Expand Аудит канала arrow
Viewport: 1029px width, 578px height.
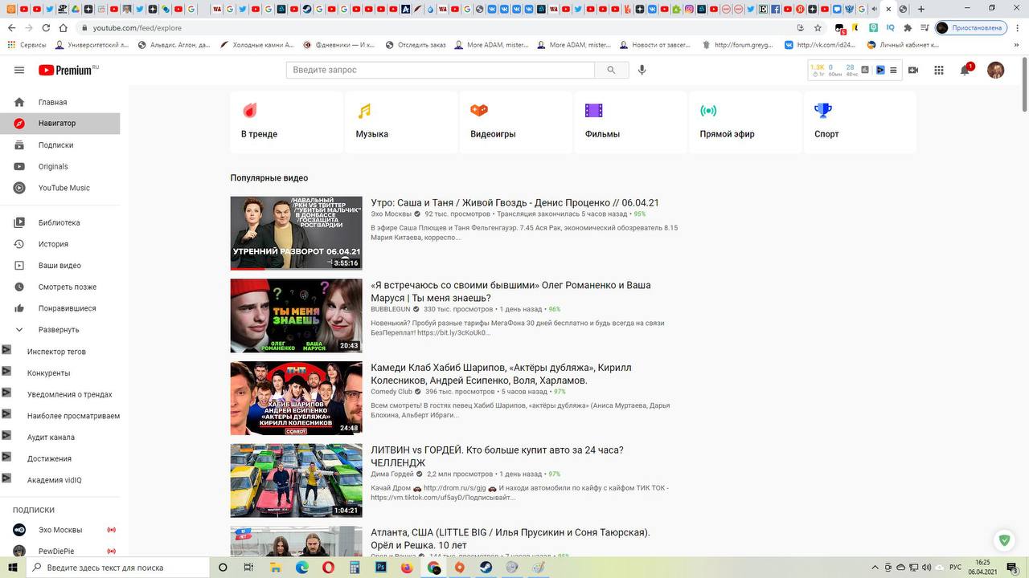[x=6, y=436]
